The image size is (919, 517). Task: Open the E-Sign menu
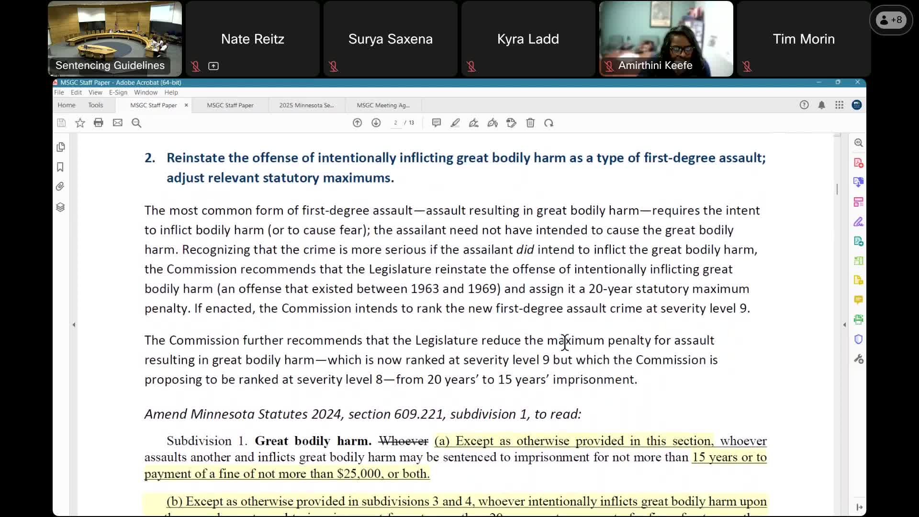tap(118, 92)
